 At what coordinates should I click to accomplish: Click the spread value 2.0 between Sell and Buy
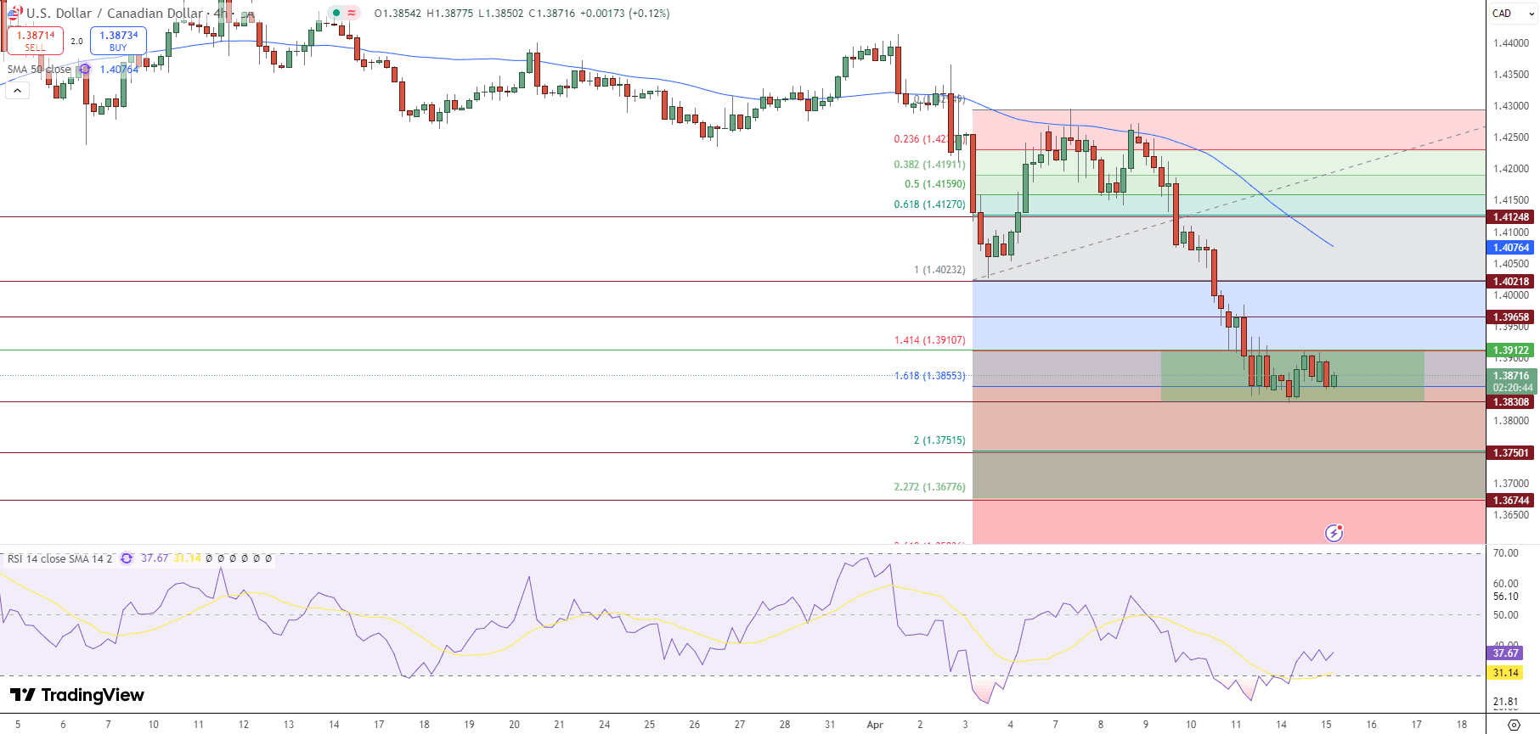[76, 41]
